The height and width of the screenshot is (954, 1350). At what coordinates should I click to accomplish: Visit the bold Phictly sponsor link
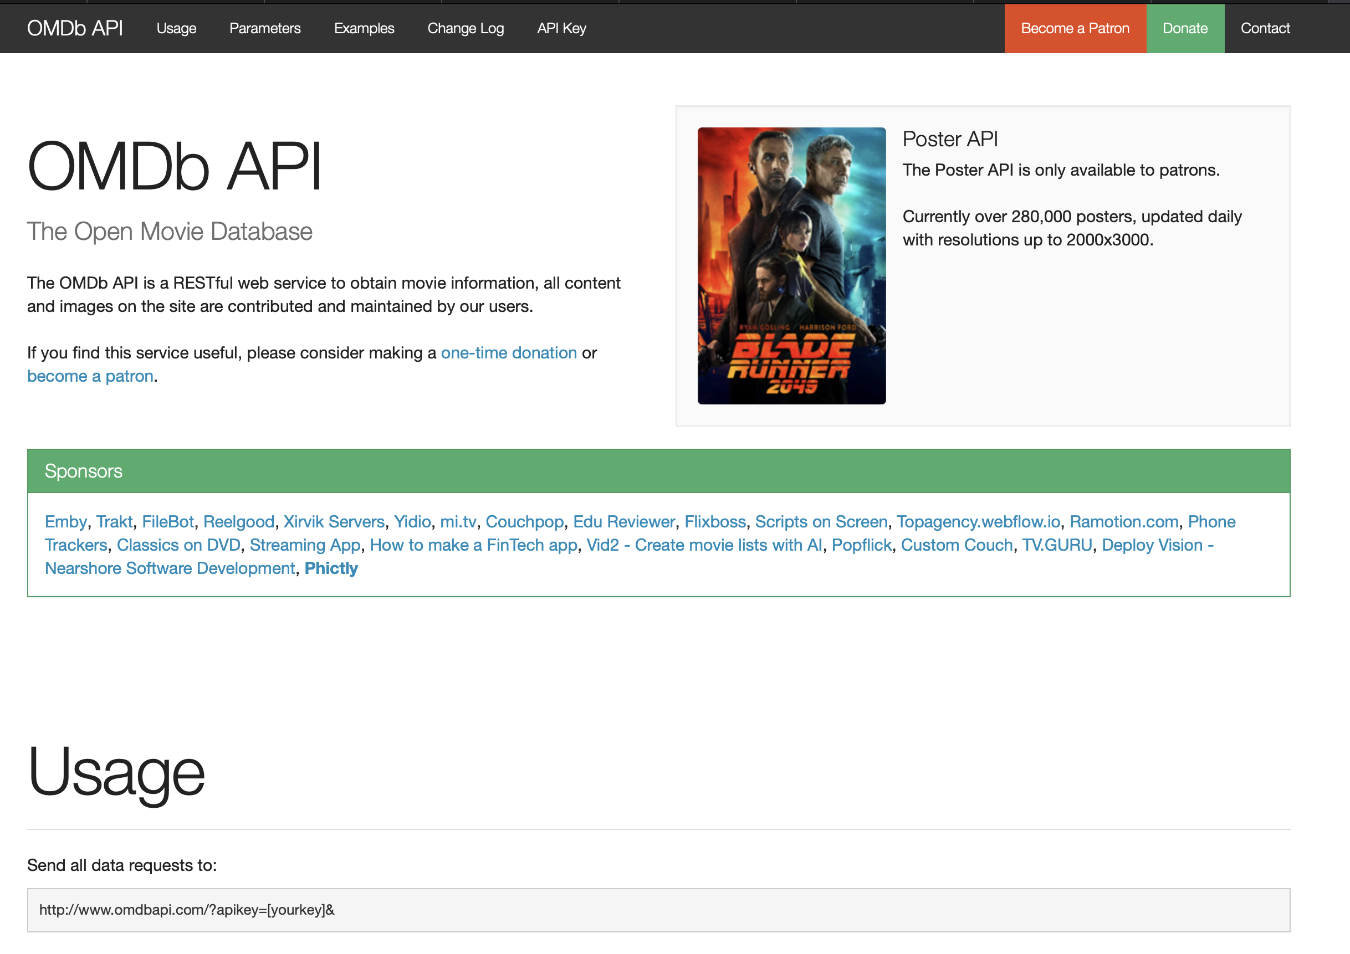click(x=331, y=568)
